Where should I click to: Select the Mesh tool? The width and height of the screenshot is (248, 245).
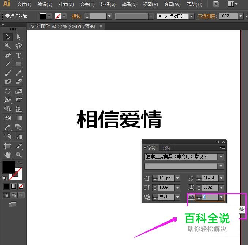pos(8,118)
